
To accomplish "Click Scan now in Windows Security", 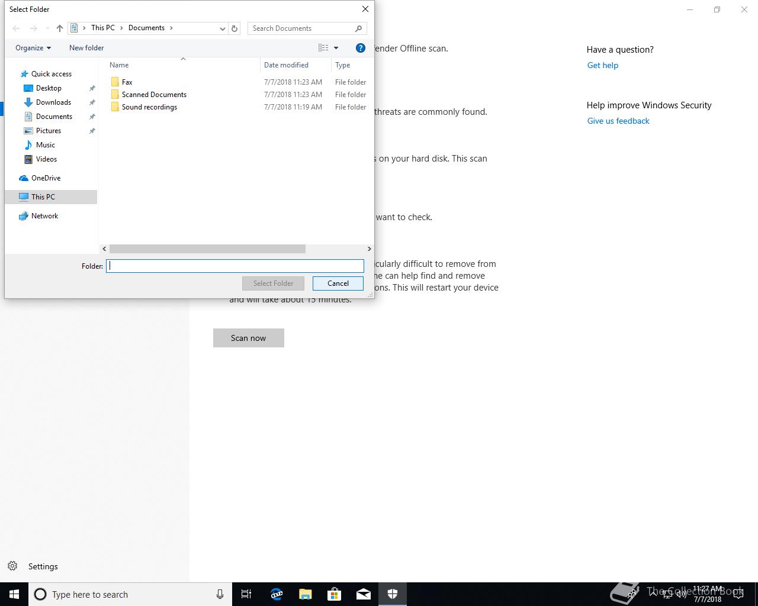I will click(x=249, y=338).
